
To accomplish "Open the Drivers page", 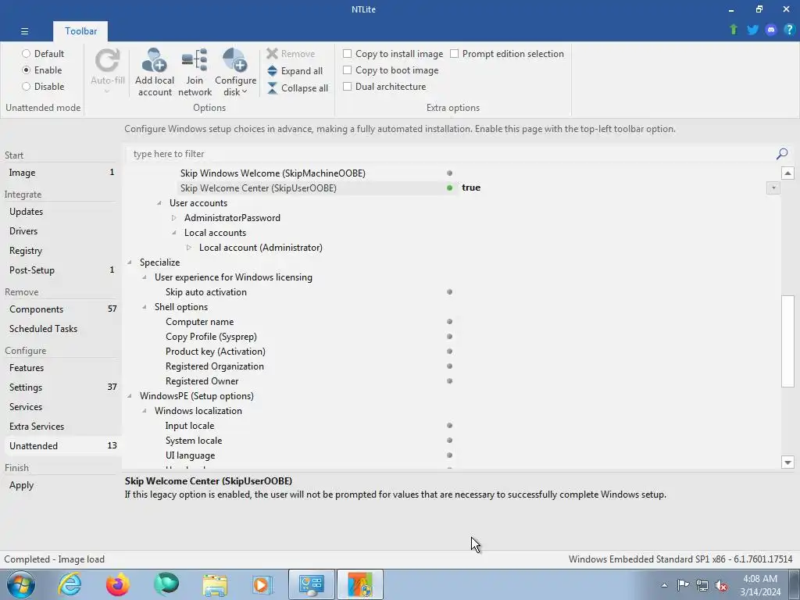I will pyautogui.click(x=61, y=231).
